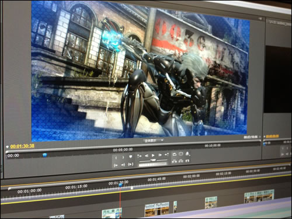Click the dark preview area of the right monitor

(279, 79)
